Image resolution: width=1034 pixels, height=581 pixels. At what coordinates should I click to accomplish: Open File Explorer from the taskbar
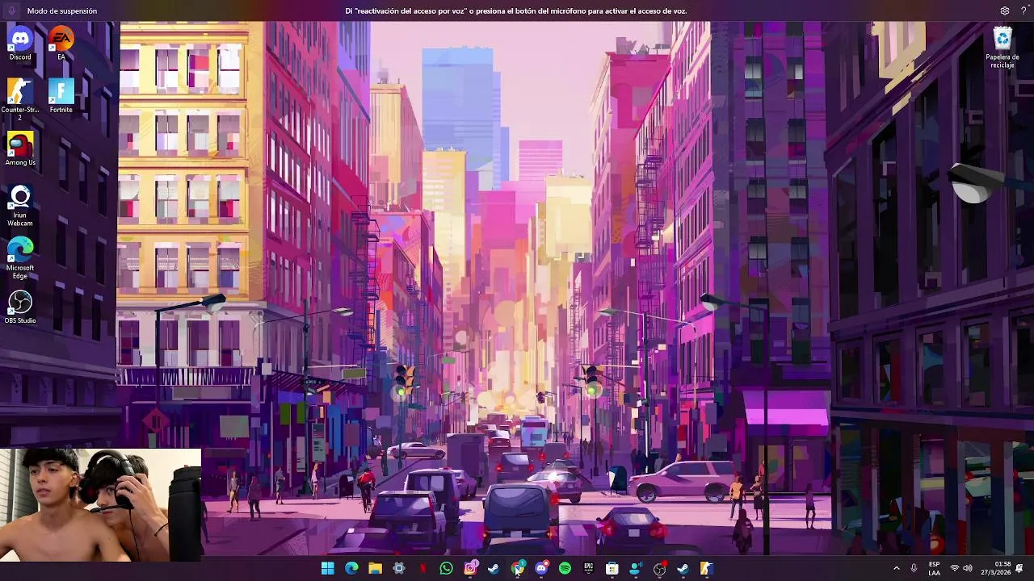(x=375, y=569)
